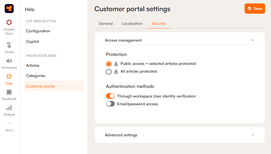Viewport: 271px width, 154px height.
Task: Collapse the Access management section
Action: pos(253,40)
